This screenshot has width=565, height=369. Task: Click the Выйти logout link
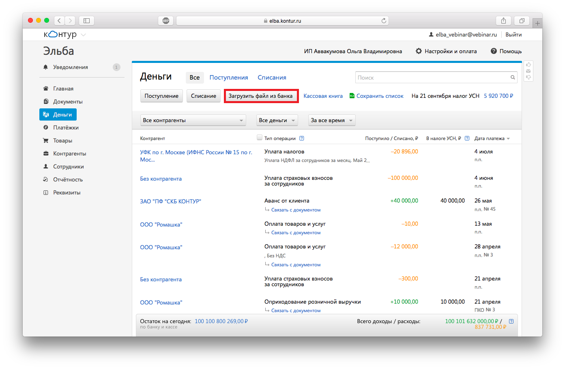(x=513, y=35)
